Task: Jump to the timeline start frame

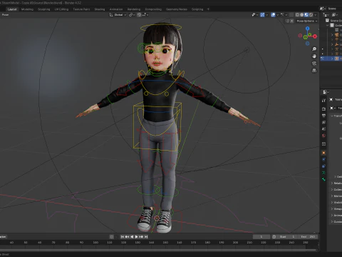Action: [x=122, y=237]
